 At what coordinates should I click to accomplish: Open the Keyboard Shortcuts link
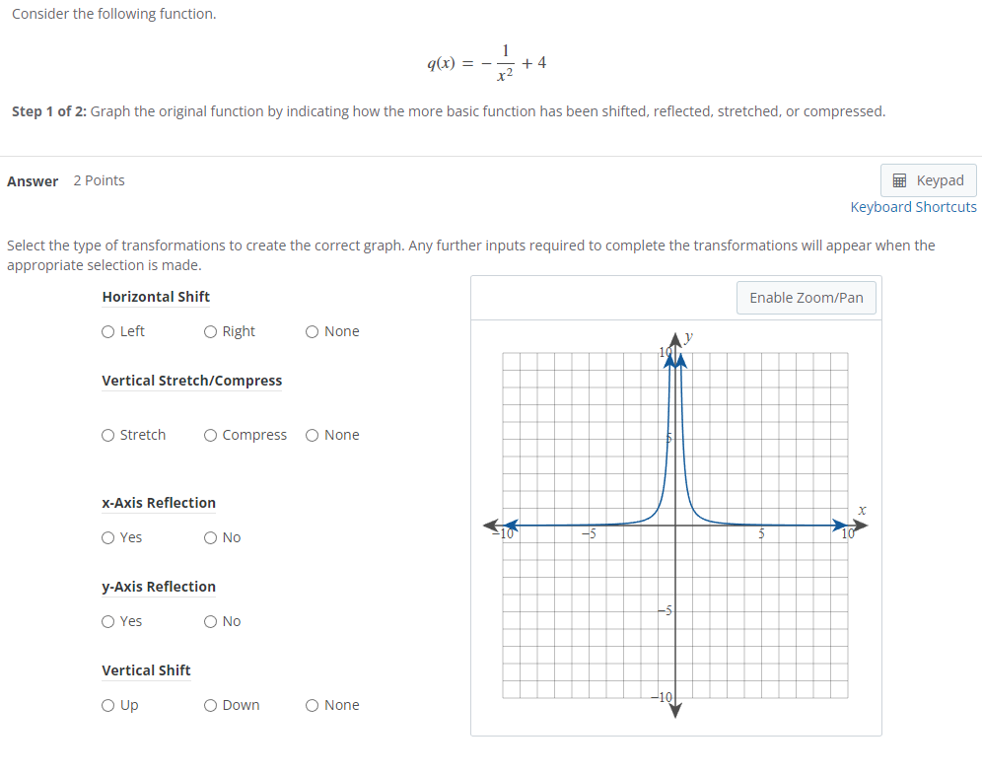pyautogui.click(x=913, y=207)
